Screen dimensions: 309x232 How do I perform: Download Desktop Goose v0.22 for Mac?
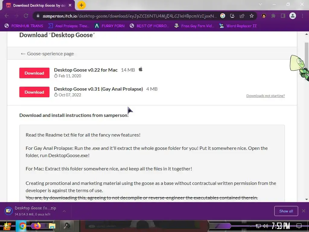(34, 73)
